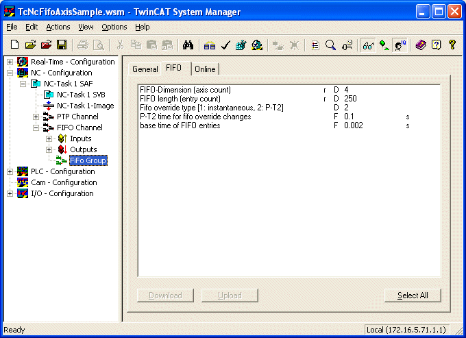Open the Actions menu
The width and height of the screenshot is (466, 338).
click(x=58, y=27)
